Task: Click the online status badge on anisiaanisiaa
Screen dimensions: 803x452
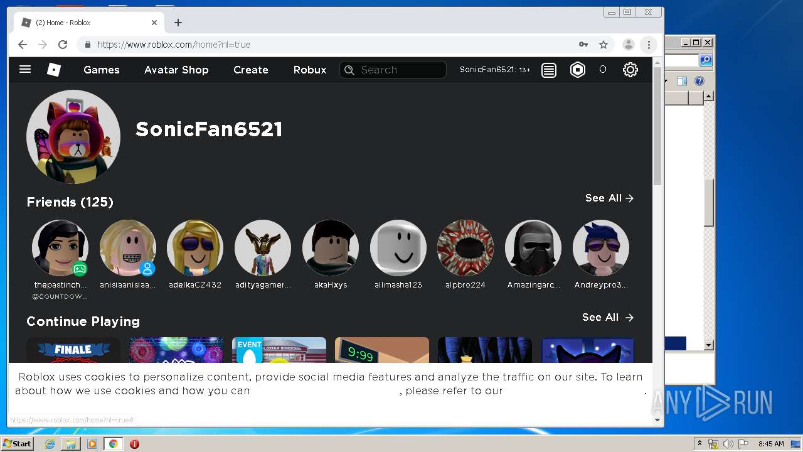Action: point(147,269)
